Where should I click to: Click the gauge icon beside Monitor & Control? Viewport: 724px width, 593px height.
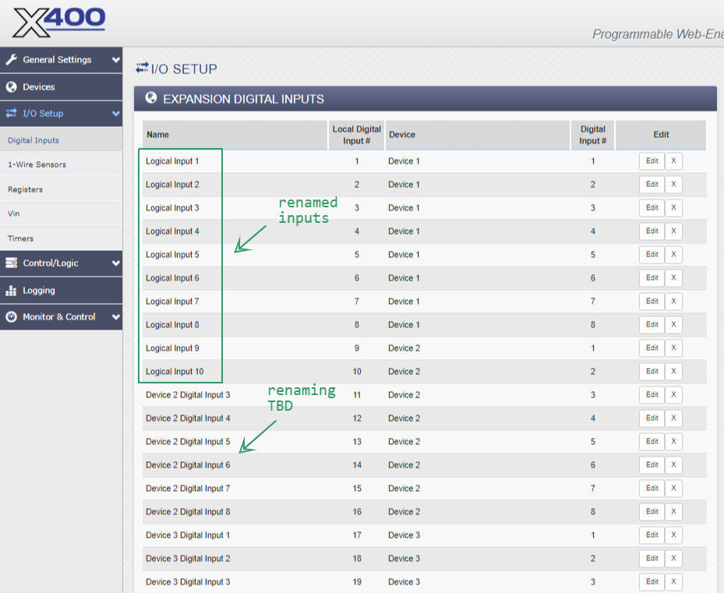click(x=12, y=317)
